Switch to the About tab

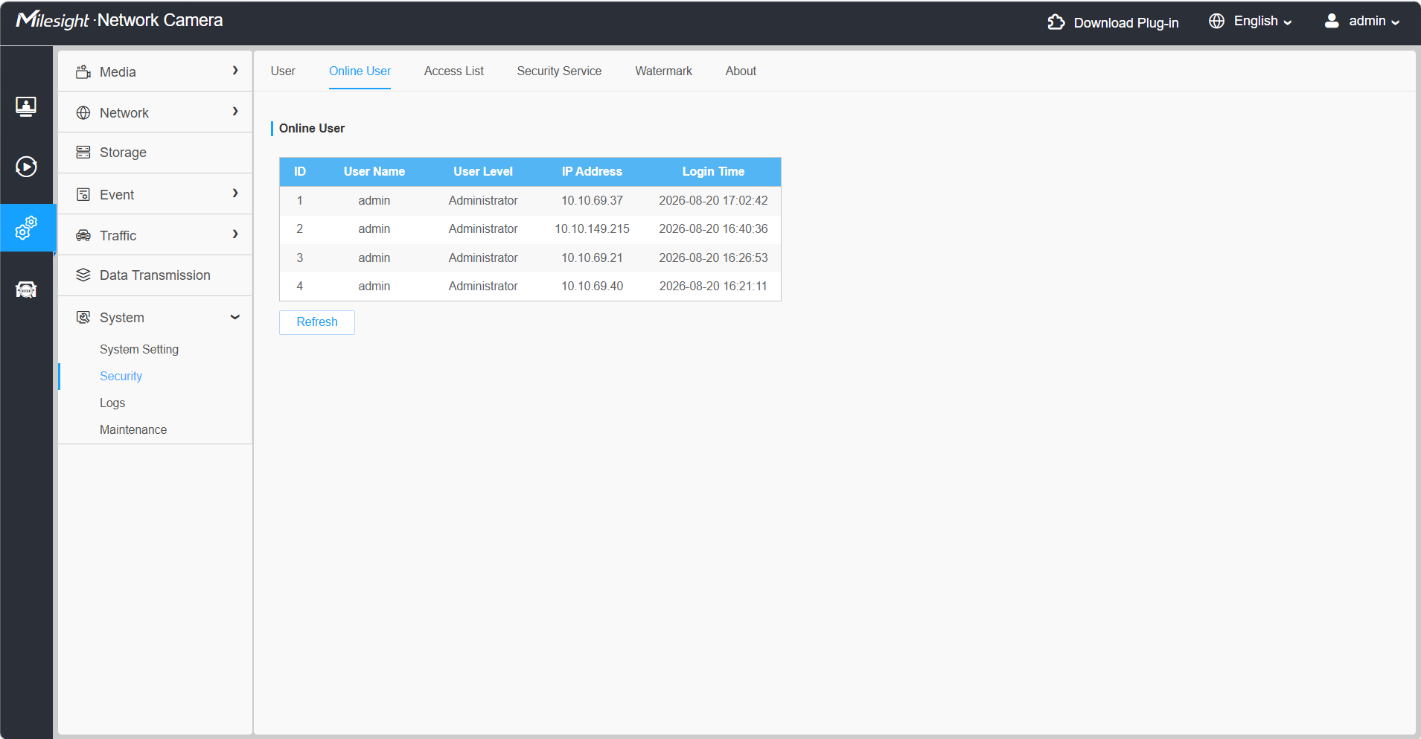click(741, 71)
